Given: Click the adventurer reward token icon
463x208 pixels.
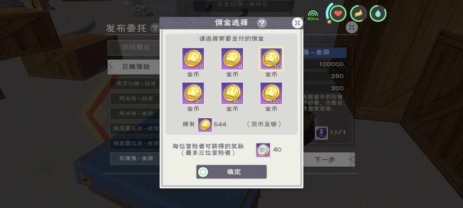Looking at the screenshot, I should (263, 150).
